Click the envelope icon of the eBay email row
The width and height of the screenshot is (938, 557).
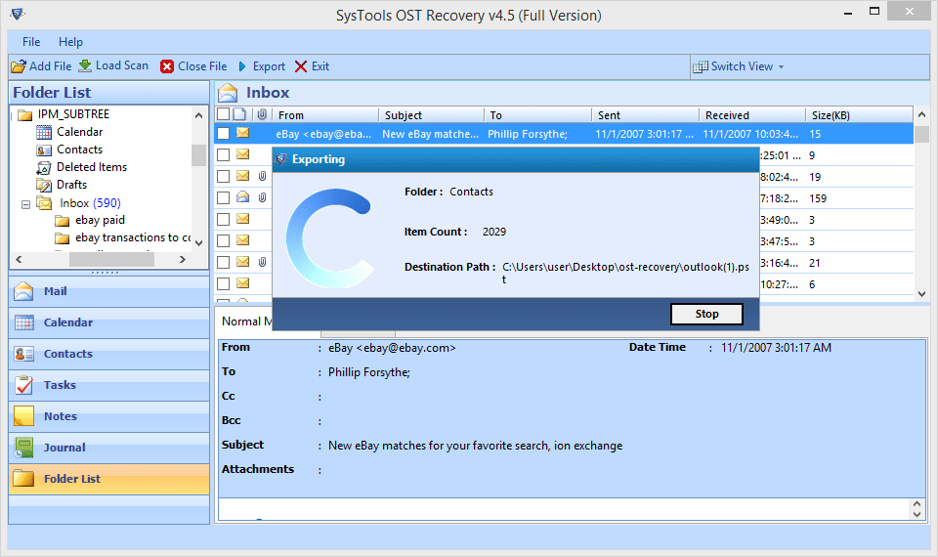242,133
